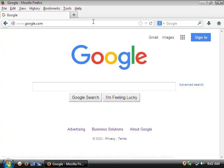This screenshot has width=224, height=168.
Task: Click the I'm Feeling Lucky button
Action: (x=122, y=97)
